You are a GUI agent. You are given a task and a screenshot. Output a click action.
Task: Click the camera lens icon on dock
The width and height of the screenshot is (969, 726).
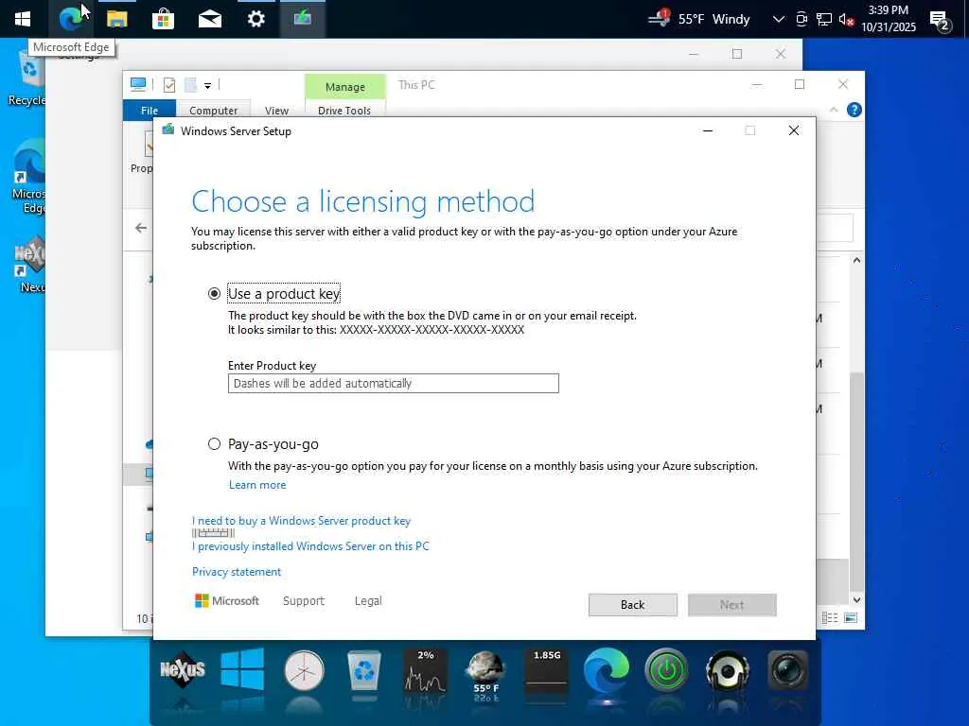pyautogui.click(x=788, y=670)
